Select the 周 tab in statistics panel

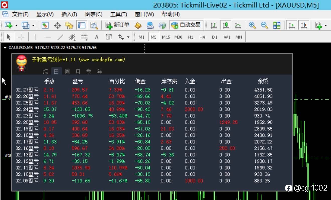point(67,72)
